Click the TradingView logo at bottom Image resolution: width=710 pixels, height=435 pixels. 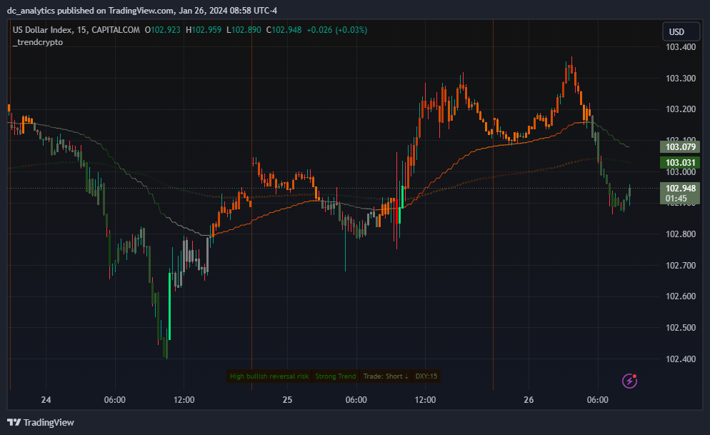[41, 422]
